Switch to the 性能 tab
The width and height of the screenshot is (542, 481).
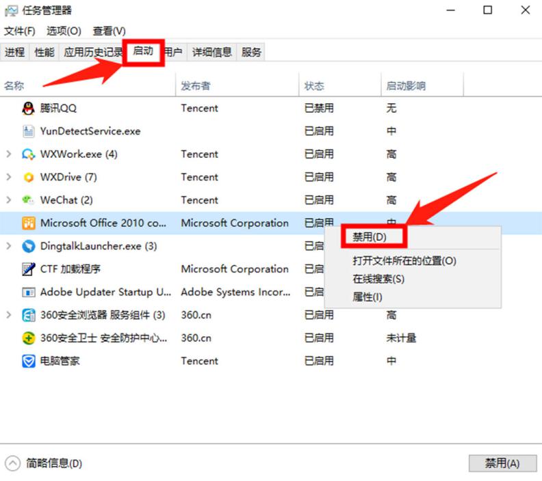[44, 52]
